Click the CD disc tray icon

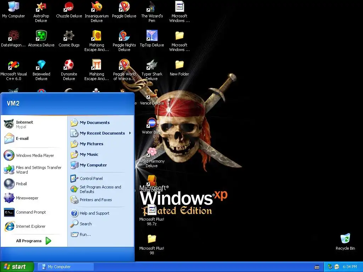(337, 267)
